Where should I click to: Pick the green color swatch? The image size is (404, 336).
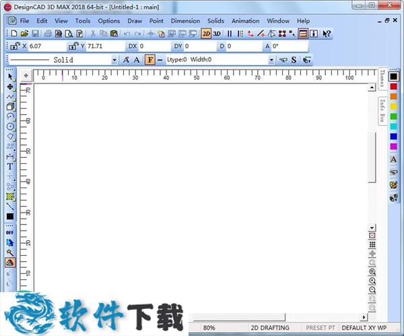coord(393,117)
